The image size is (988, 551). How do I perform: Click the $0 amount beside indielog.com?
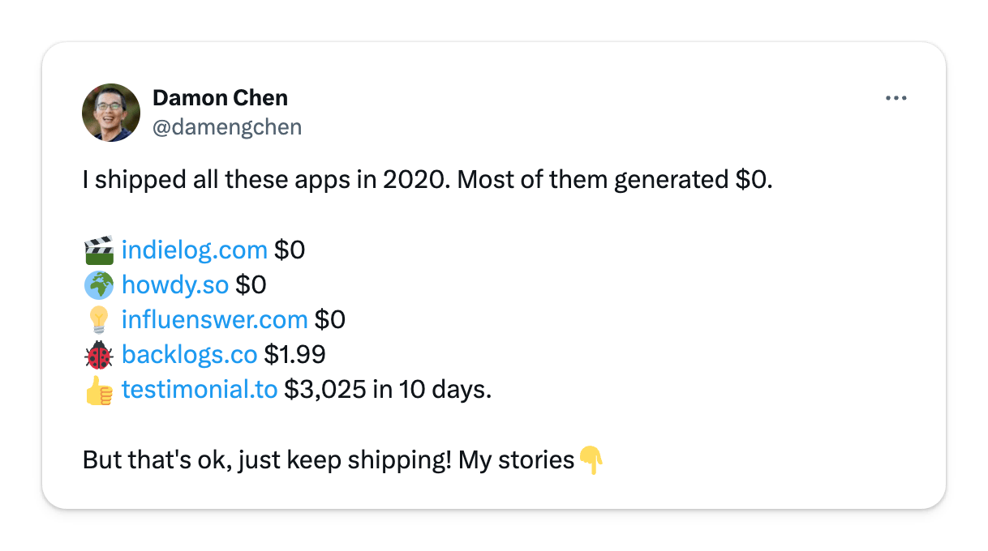click(290, 250)
